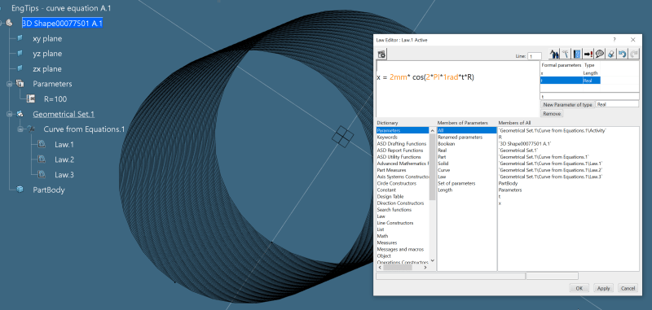Collapse the Parameters tree node

coord(9,84)
